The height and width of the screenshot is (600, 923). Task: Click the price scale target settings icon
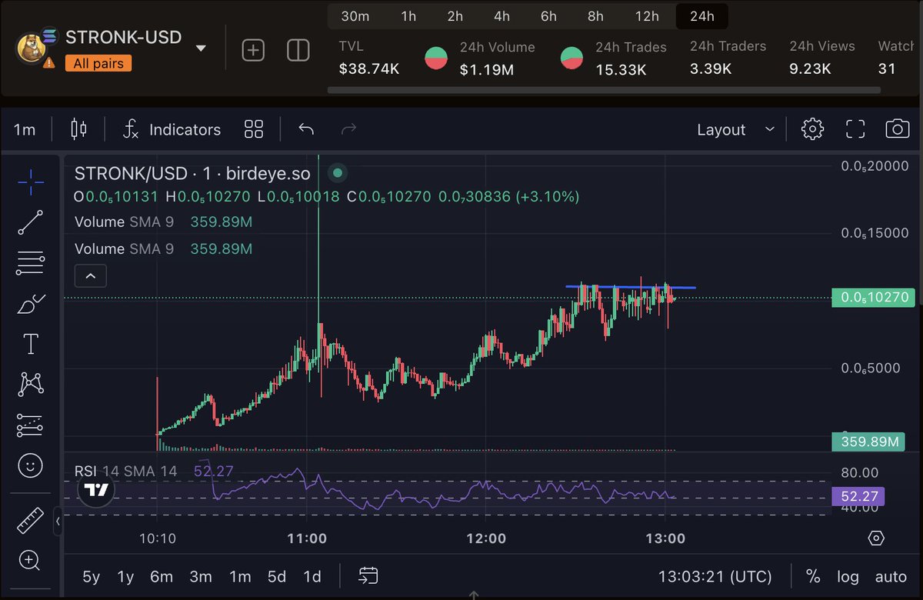876,538
